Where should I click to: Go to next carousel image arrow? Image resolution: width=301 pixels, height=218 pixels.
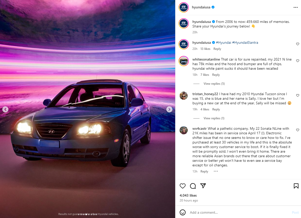pyautogui.click(x=169, y=109)
